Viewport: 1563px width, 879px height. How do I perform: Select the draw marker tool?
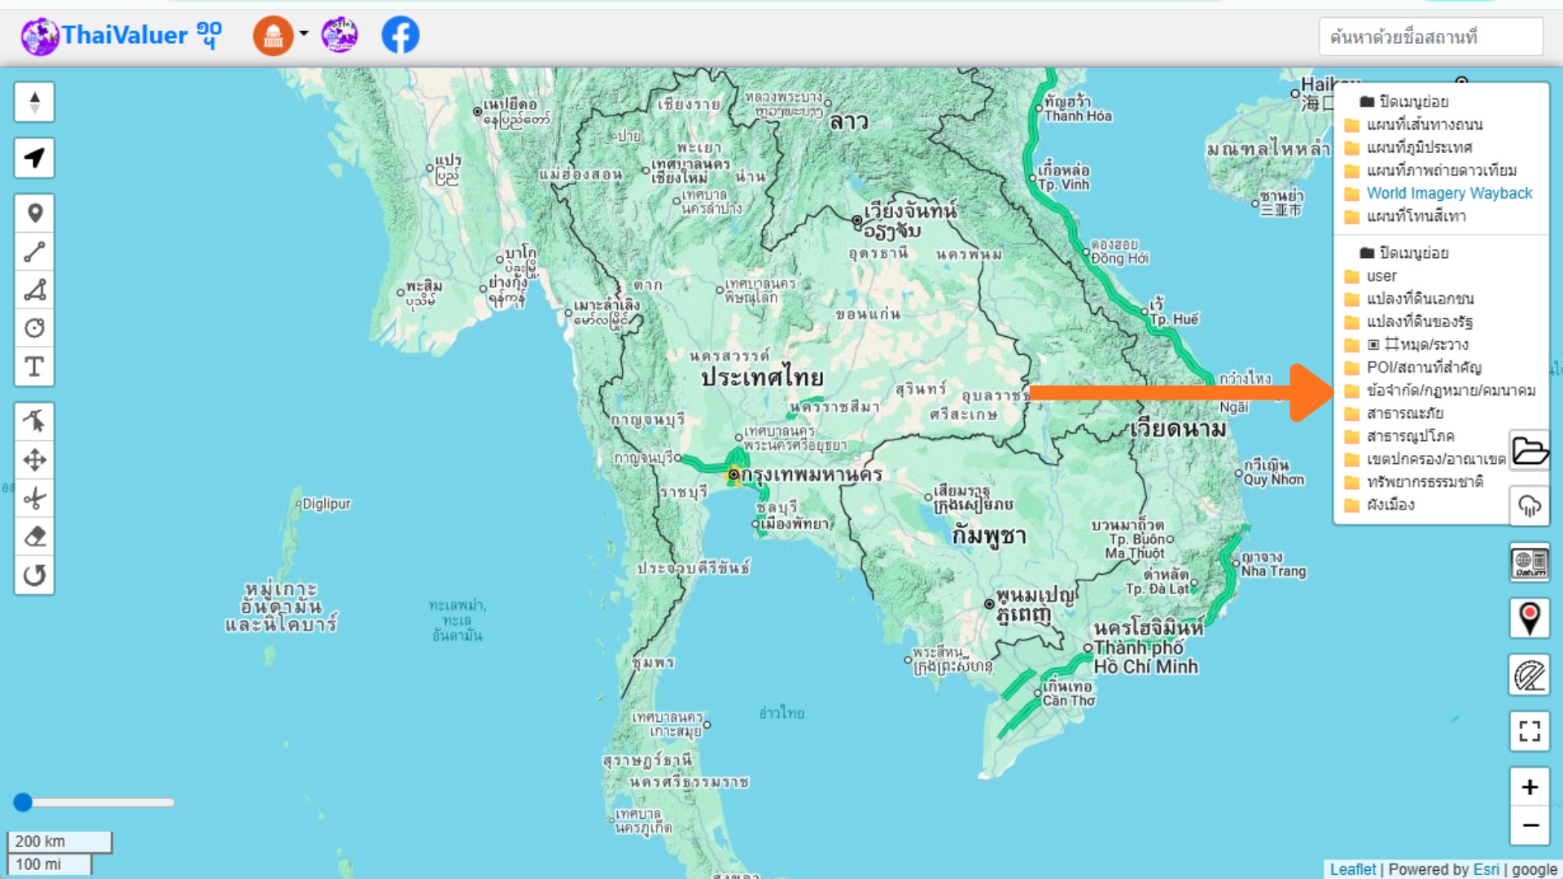coord(34,213)
